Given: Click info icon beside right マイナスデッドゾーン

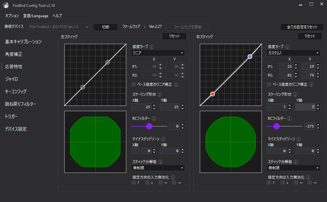Looking at the screenshot, I should point(298,139).
